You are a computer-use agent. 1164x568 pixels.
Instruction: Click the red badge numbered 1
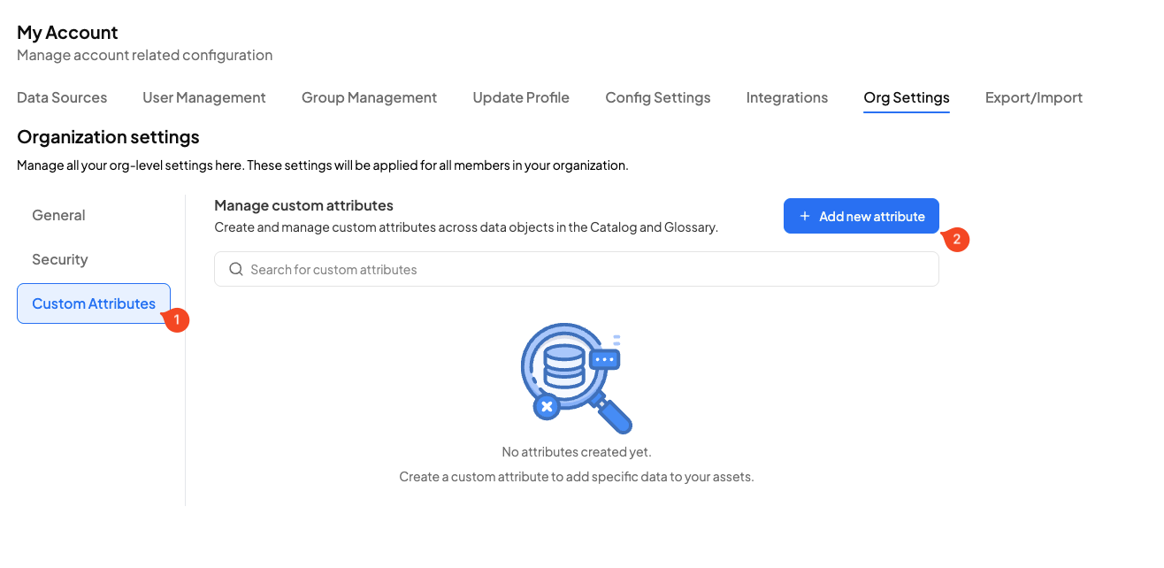coord(177,319)
